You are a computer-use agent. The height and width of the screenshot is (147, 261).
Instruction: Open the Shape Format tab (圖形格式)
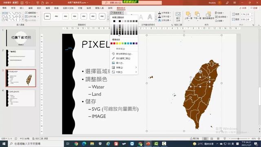121,8
